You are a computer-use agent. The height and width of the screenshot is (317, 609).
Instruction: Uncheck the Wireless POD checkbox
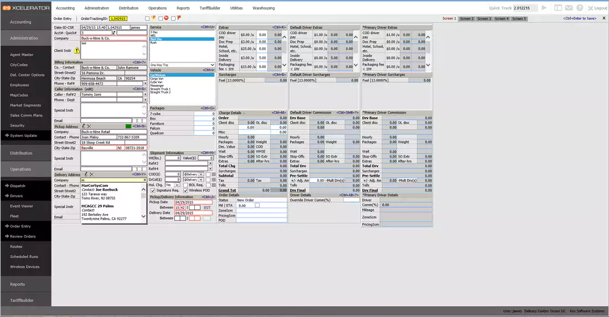click(184, 191)
